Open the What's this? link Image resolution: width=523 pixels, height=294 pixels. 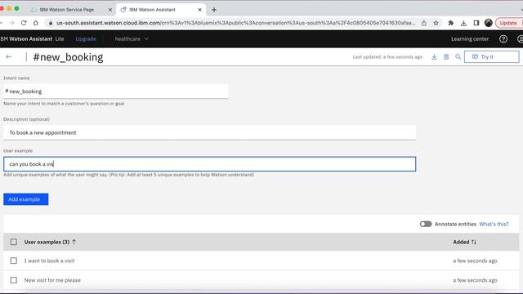click(494, 224)
